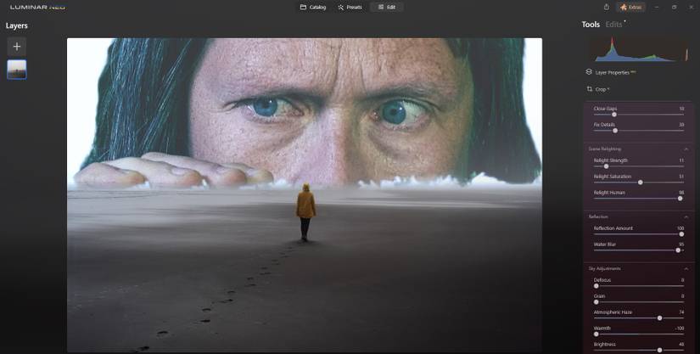Switch to the Tools tab
This screenshot has width=700, height=354.
(591, 25)
